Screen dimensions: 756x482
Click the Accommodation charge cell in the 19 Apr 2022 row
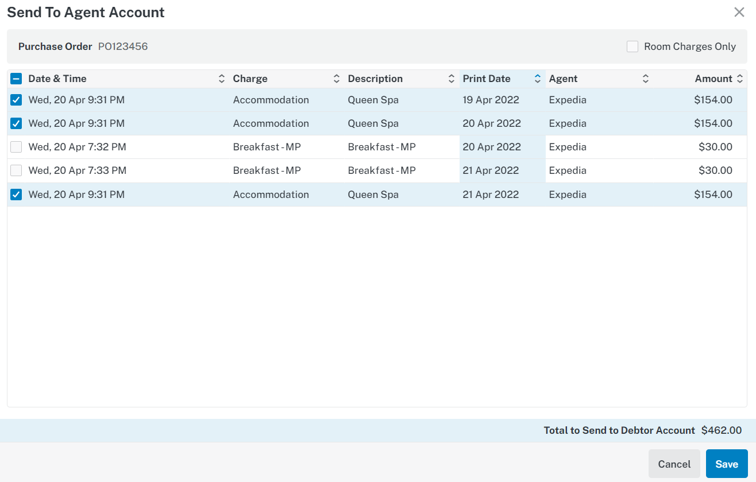[x=271, y=100]
